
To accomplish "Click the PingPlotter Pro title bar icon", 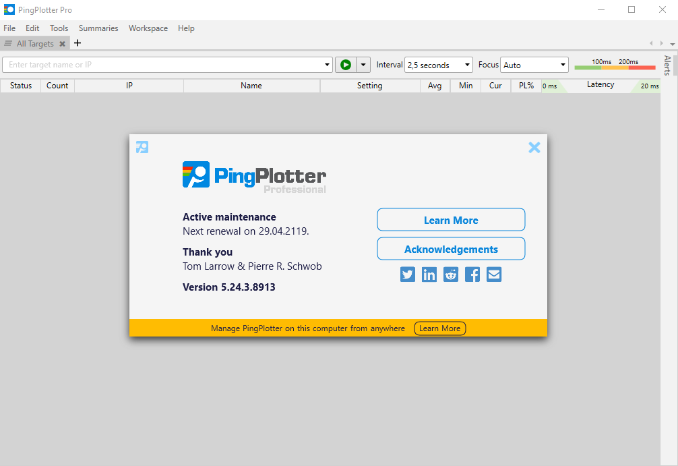I will [x=9, y=9].
